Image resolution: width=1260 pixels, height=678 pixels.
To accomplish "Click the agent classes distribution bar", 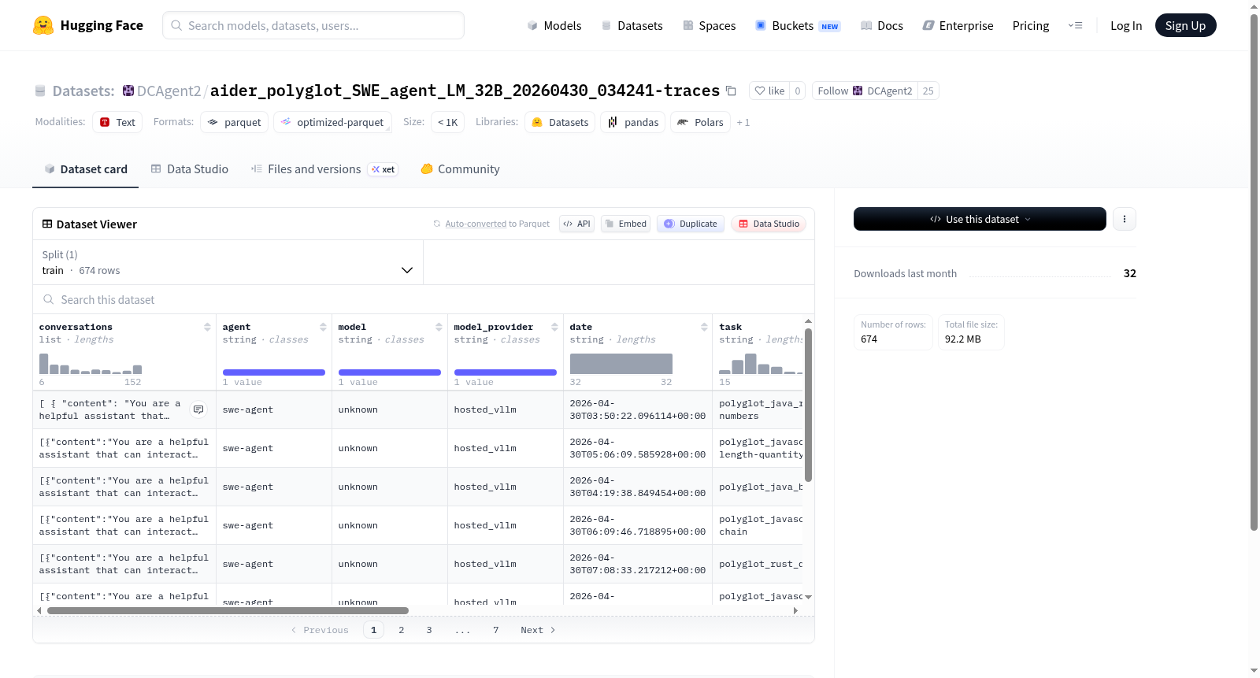I will [x=274, y=372].
